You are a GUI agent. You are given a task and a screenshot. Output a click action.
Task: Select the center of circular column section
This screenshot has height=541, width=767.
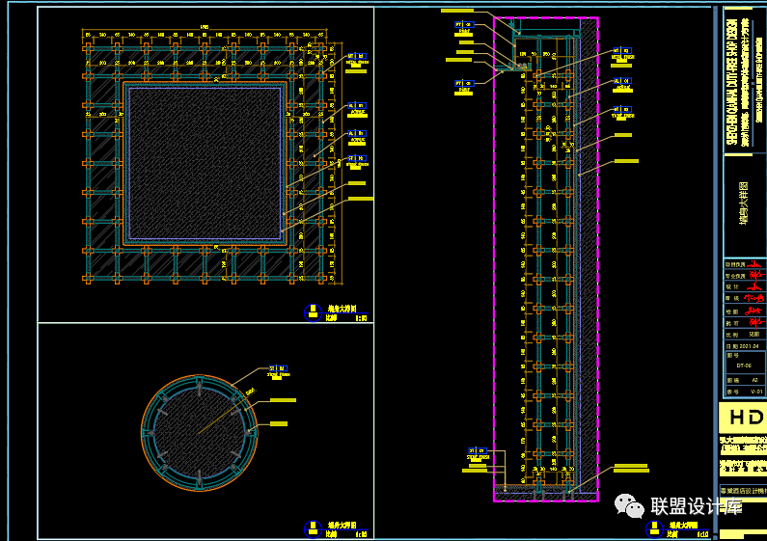click(x=200, y=432)
